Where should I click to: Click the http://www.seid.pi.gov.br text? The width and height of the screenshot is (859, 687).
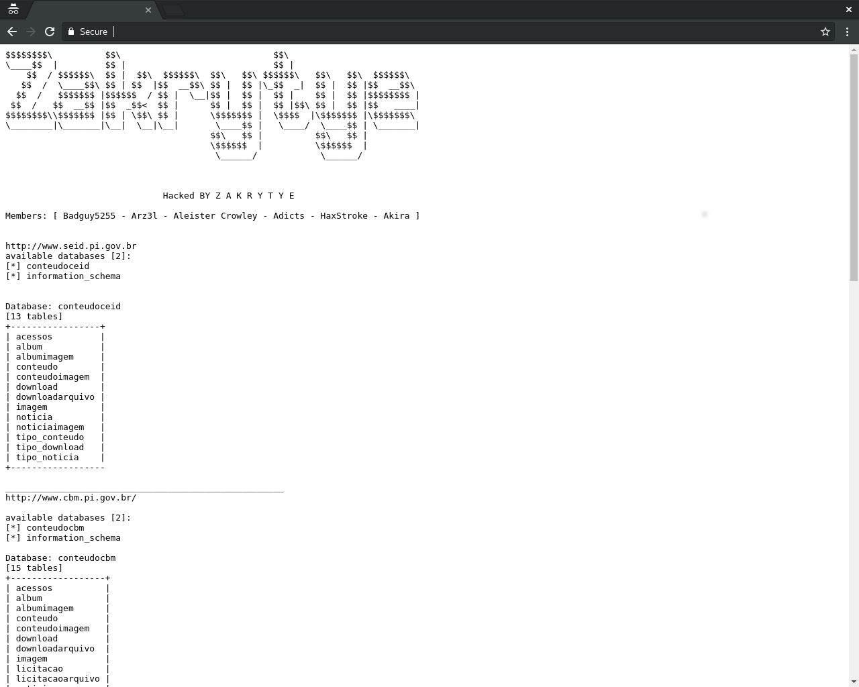point(71,246)
